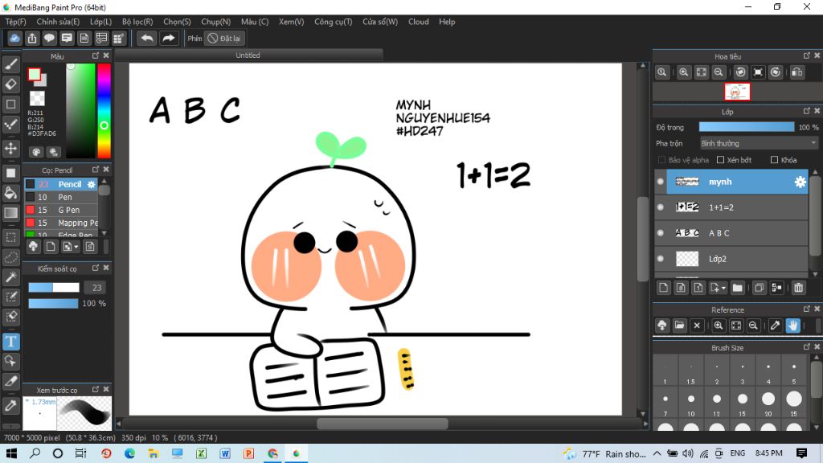Screen dimensions: 823x463
Task: Open mynh layer settings gear
Action: [x=800, y=182]
